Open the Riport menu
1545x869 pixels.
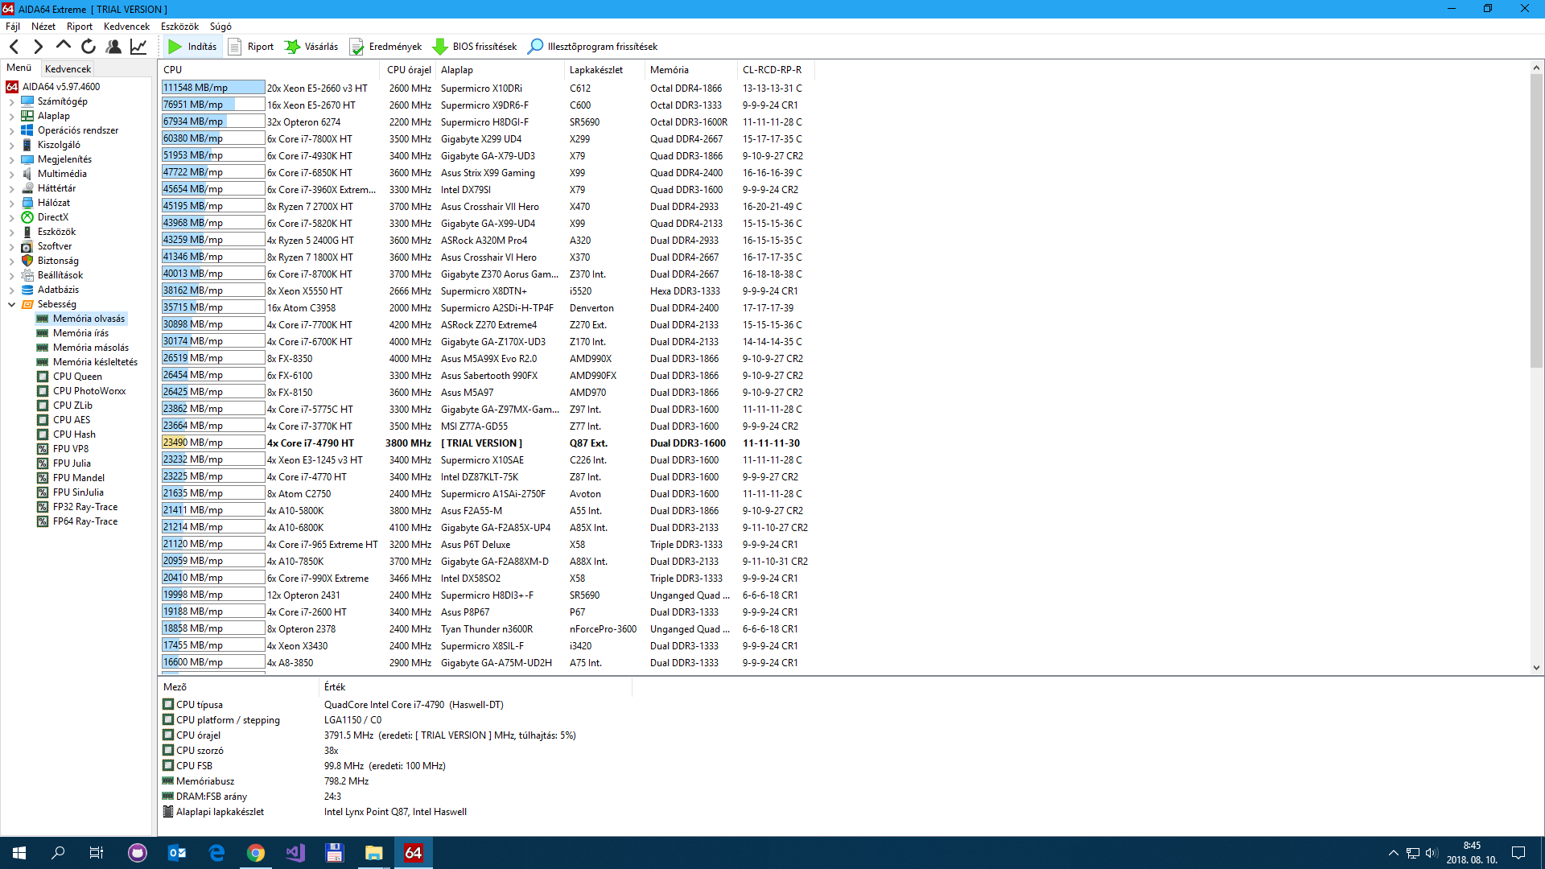[80, 27]
